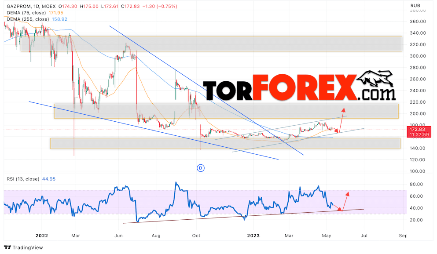Select the GAZPROM, 1D, MOEX symbol title
The image size is (437, 254).
(x=31, y=6)
